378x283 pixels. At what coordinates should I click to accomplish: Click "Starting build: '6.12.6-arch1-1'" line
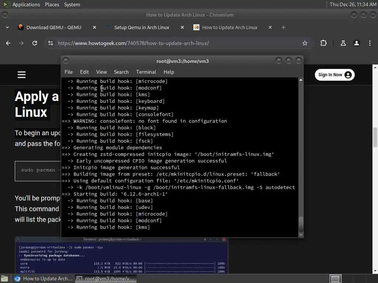point(115,194)
